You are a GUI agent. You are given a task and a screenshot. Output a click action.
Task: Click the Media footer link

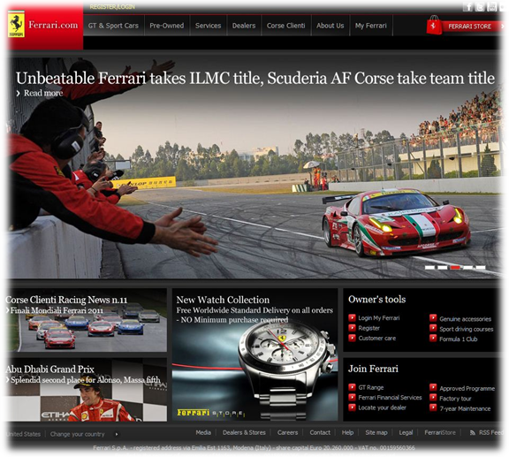(203, 432)
